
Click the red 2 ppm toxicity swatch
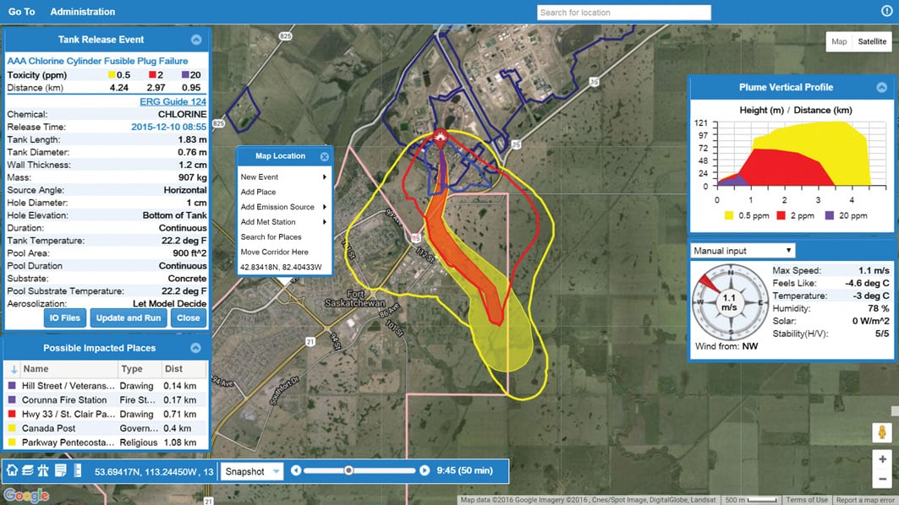(152, 75)
